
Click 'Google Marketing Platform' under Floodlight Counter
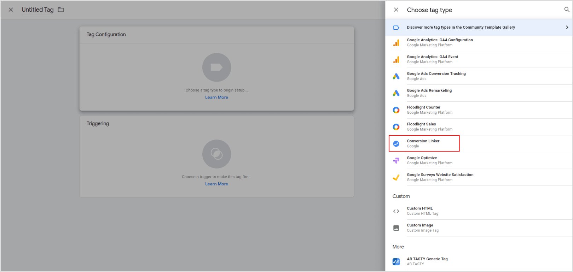click(429, 113)
